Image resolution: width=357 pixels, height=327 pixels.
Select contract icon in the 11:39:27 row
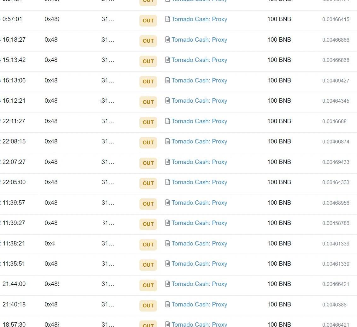tap(167, 223)
